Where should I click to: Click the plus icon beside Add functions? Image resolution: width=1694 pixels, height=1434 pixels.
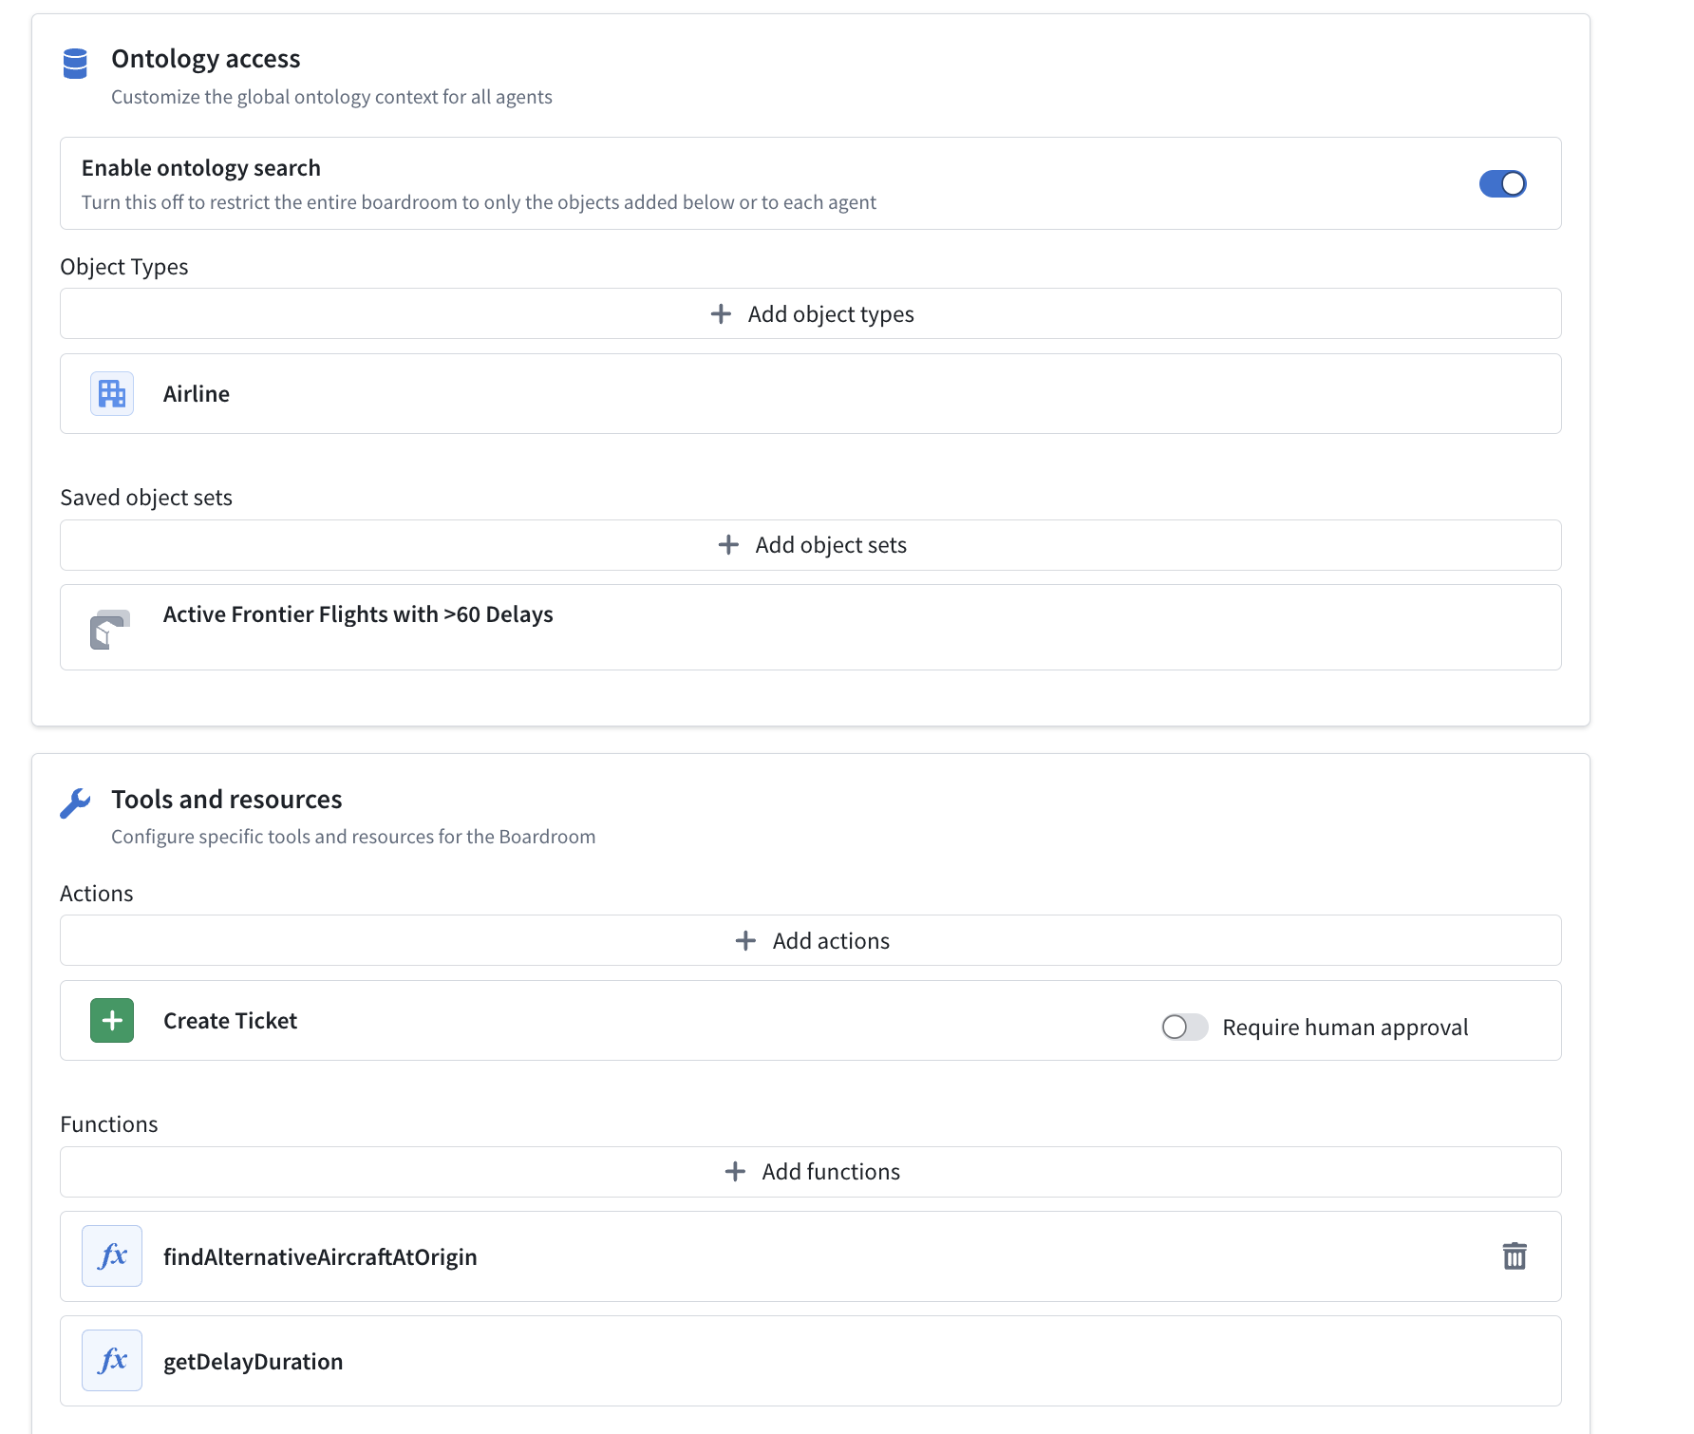735,1172
